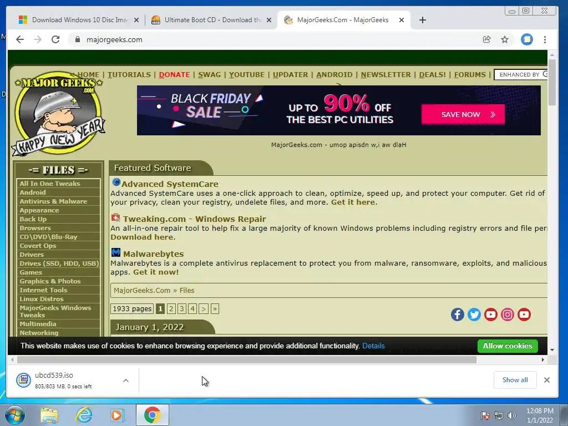Jump to last page with » button
This screenshot has height=426, width=568.
(215, 308)
